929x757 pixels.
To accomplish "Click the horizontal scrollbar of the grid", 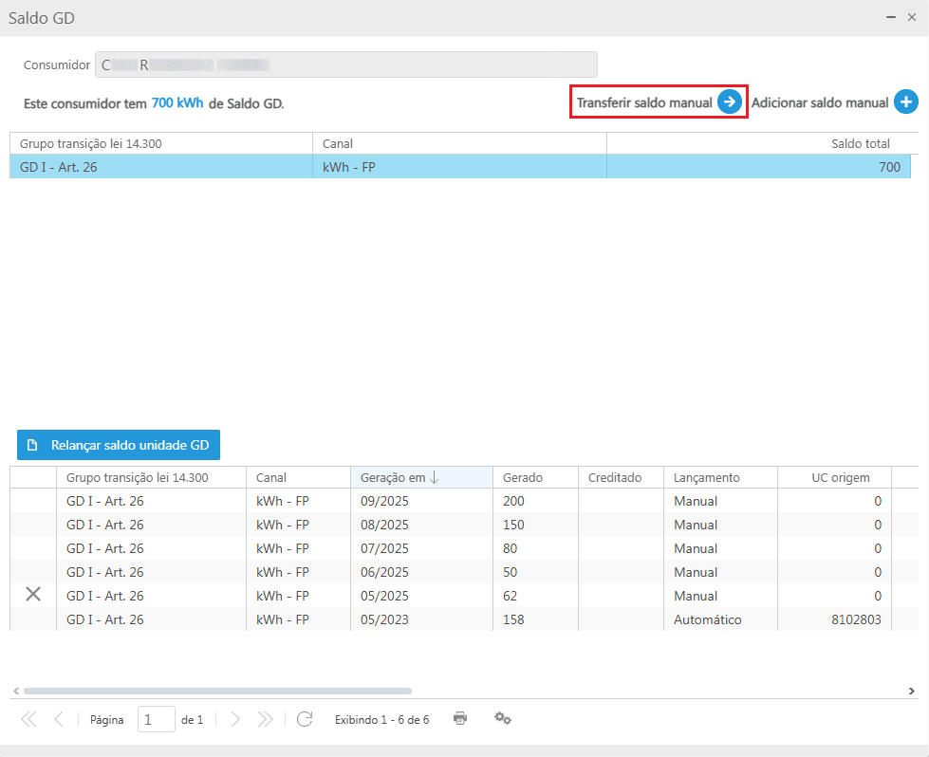I will 218,692.
